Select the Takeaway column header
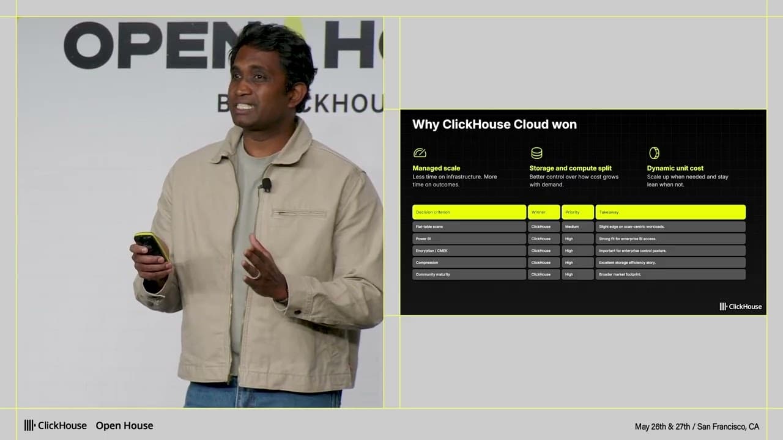Viewport: 783px width, 440px height. tap(670, 212)
